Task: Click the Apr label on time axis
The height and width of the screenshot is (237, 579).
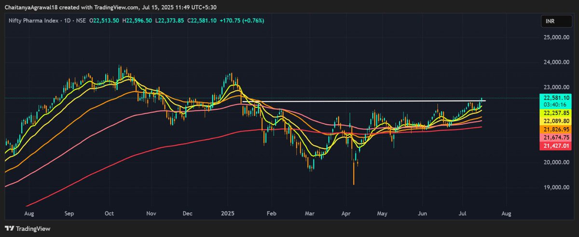Action: click(x=345, y=212)
